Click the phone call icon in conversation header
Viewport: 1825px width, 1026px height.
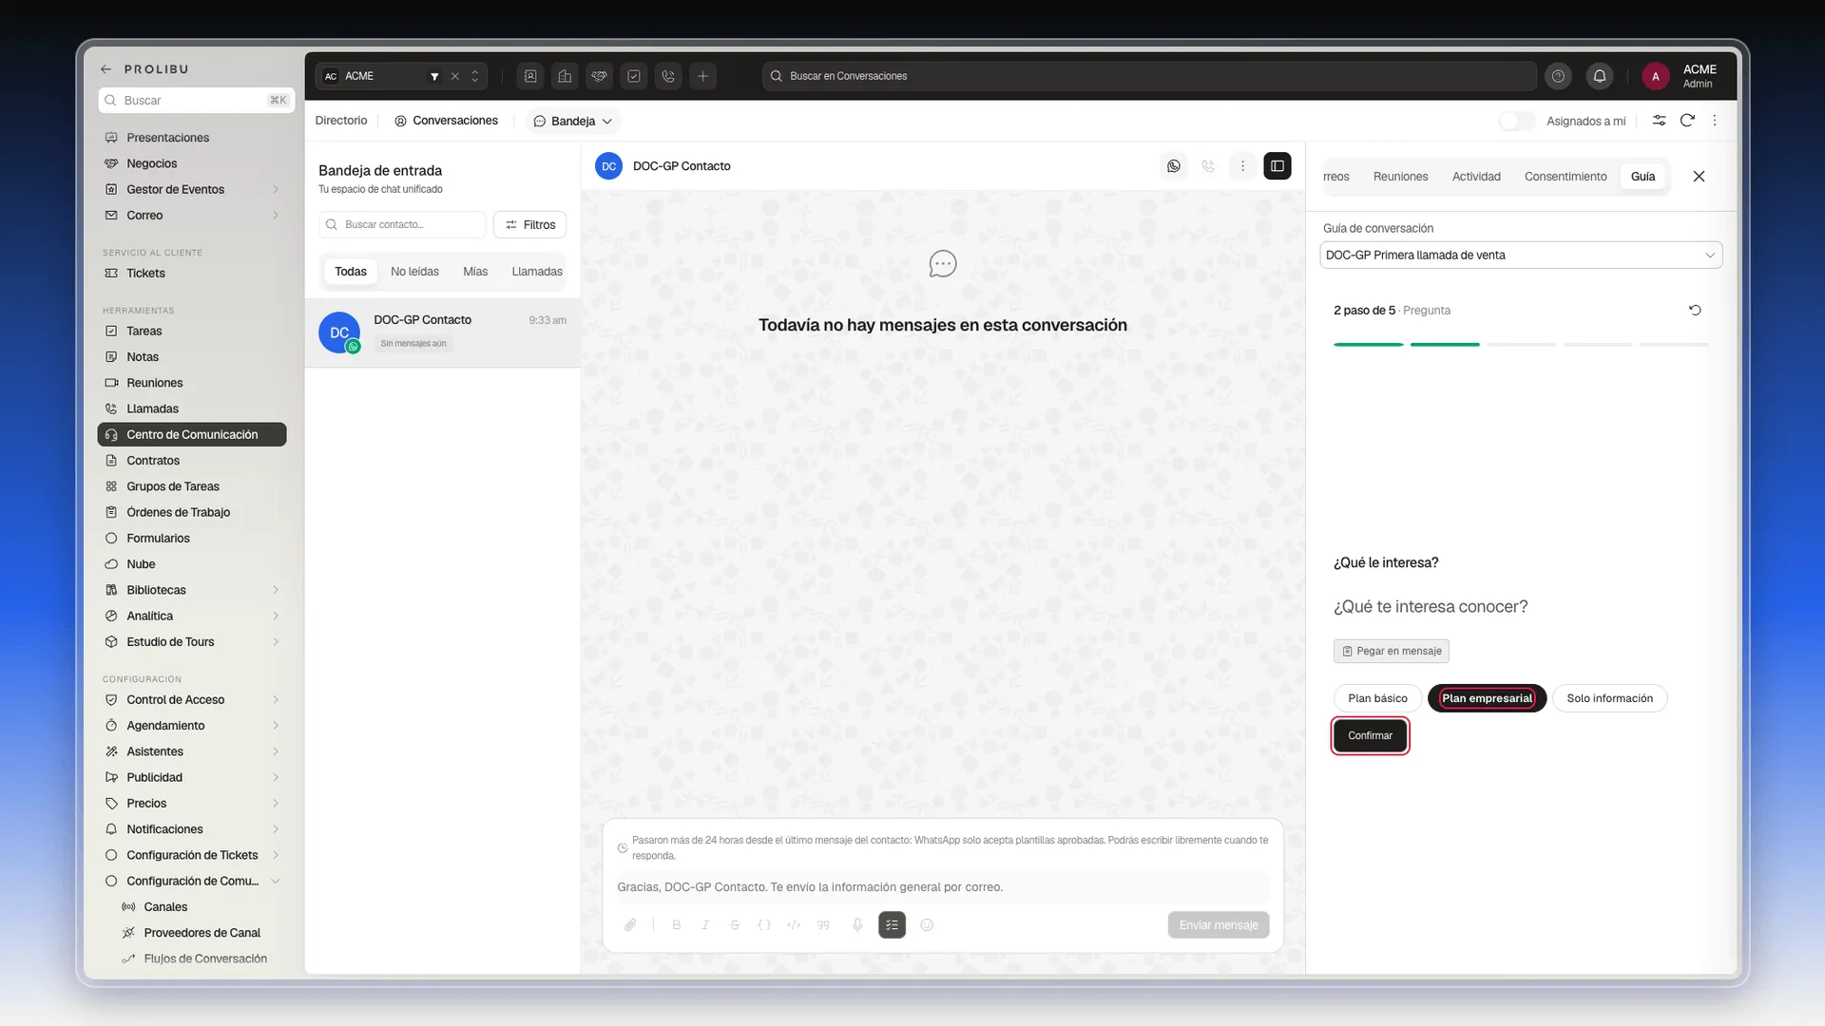(x=1208, y=166)
